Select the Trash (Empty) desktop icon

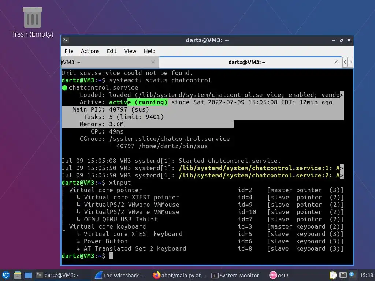pos(33,22)
